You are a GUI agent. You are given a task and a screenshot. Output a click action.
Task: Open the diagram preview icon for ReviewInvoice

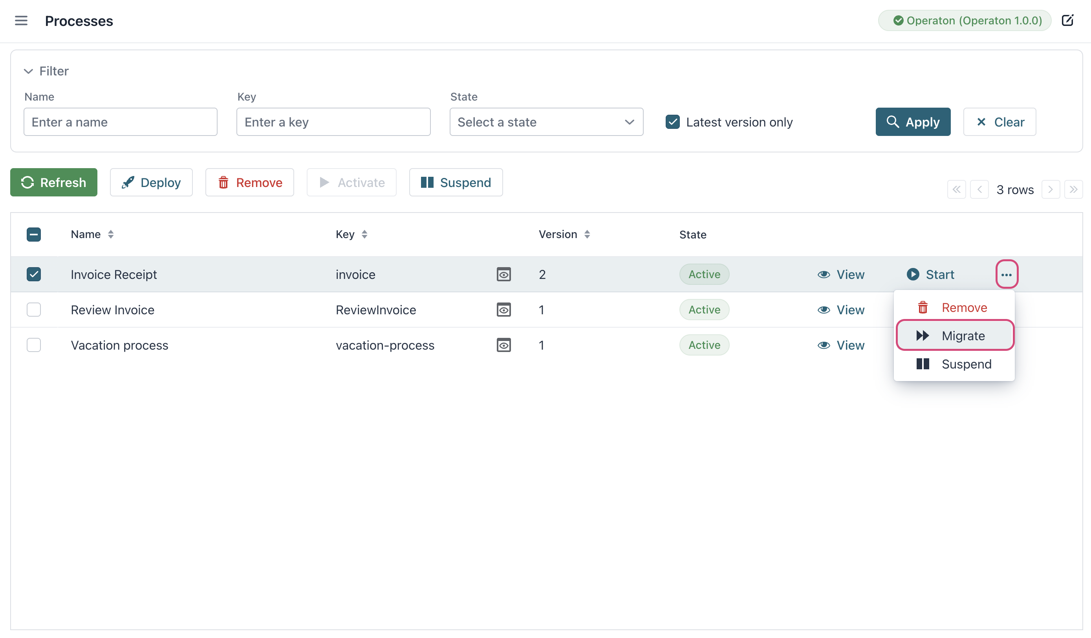tap(503, 309)
